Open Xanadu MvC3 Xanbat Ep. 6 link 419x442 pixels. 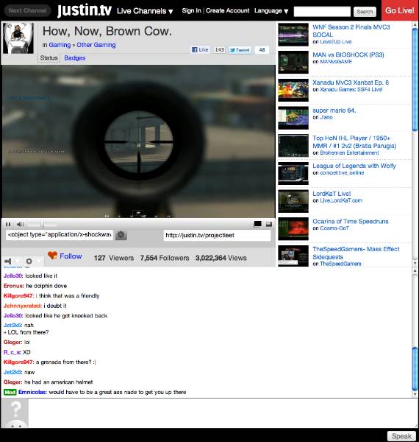(351, 83)
